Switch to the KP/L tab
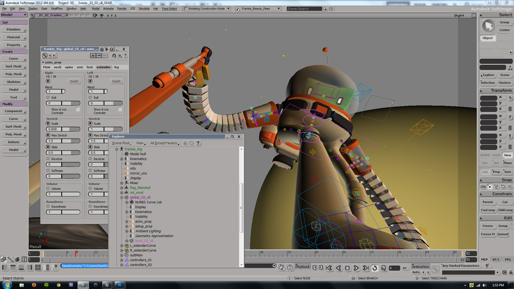This screenshot has height=289, width=514. 496,260
